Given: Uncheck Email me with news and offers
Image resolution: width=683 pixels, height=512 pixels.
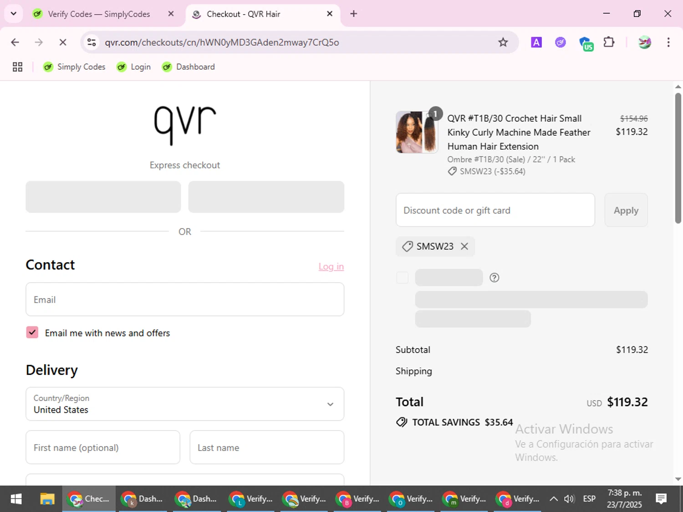Looking at the screenshot, I should (32, 332).
